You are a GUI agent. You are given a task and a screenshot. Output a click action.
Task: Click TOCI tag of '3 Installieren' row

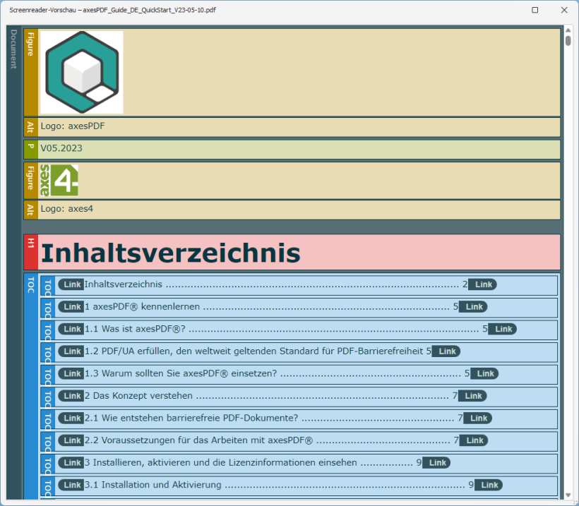click(x=48, y=464)
